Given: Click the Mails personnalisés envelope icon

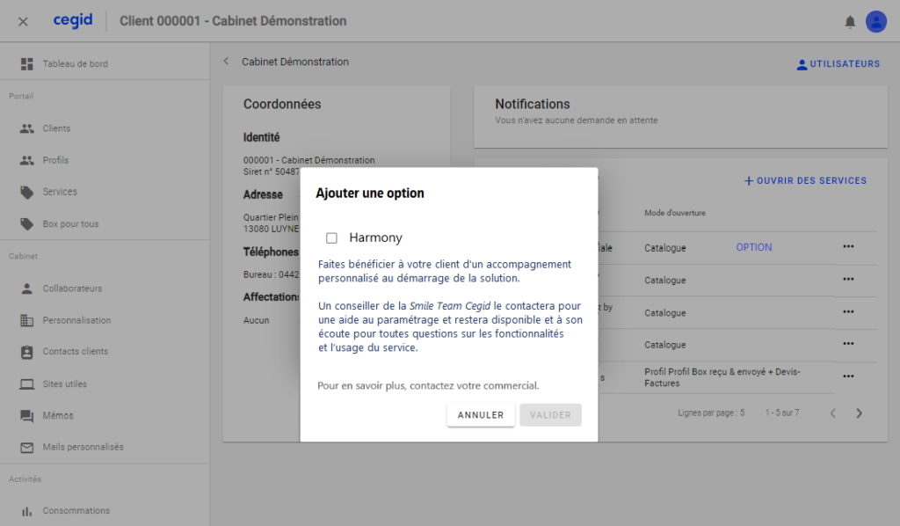Looking at the screenshot, I should click(27, 448).
